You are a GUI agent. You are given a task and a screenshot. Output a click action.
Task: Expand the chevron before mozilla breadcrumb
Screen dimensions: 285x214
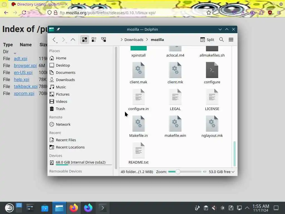147,40
